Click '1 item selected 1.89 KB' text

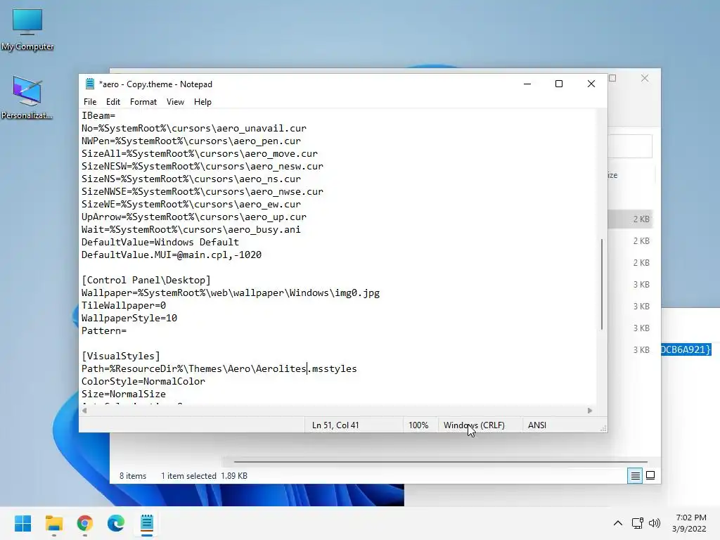[x=204, y=476]
